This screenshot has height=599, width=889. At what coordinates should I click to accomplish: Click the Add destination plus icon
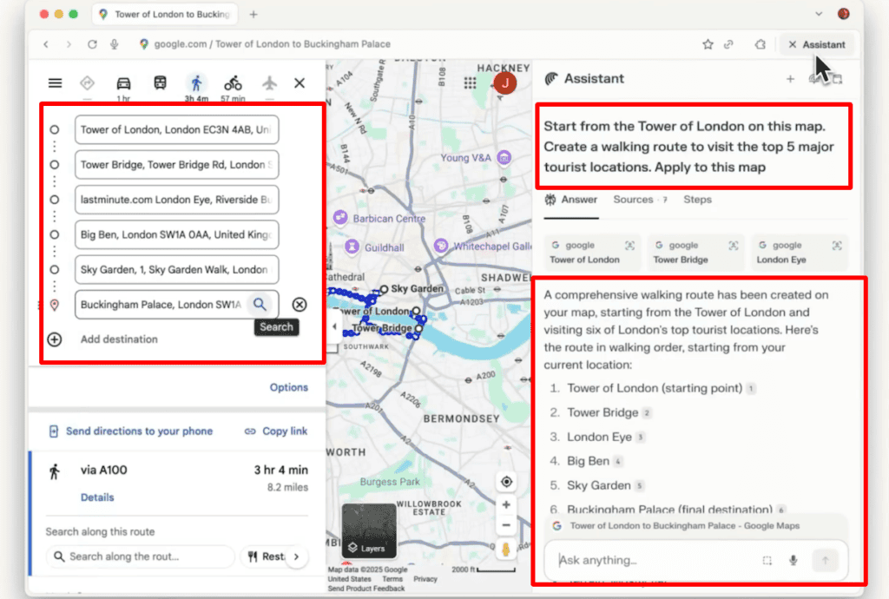pos(55,339)
